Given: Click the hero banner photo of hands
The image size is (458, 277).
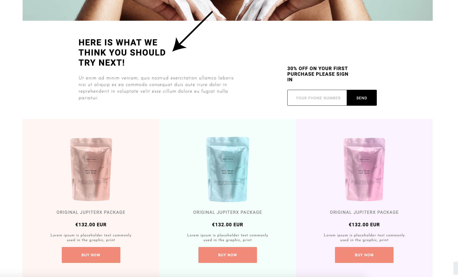Looking at the screenshot, I should (228, 10).
